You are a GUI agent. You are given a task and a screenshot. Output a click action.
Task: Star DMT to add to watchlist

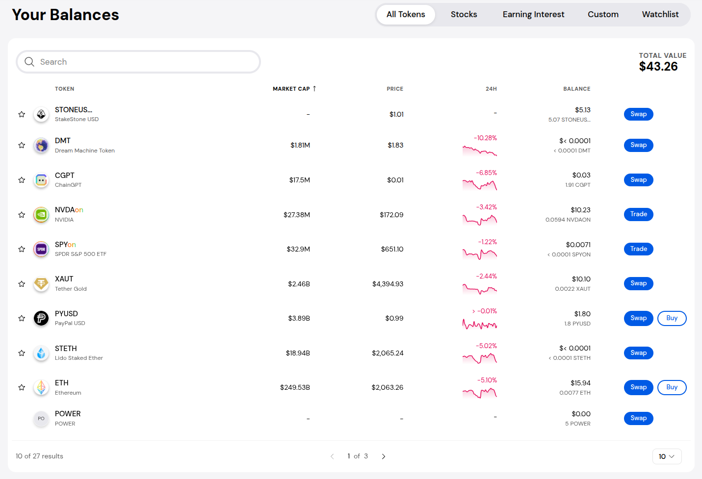(x=22, y=145)
